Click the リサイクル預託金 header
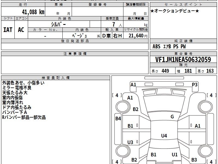 136,30
